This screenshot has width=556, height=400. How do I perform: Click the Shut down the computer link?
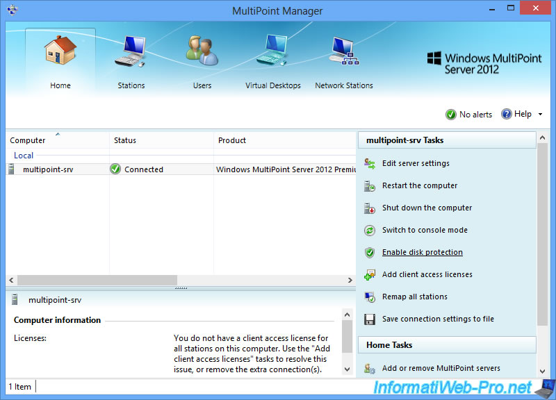(x=427, y=208)
